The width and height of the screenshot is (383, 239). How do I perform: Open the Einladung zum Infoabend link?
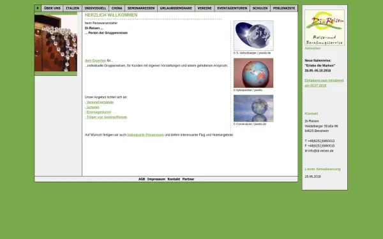[x=324, y=83]
